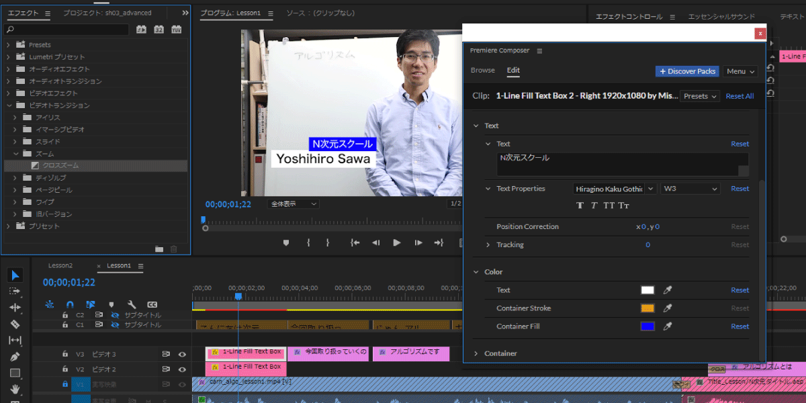The height and width of the screenshot is (403, 806).
Task: Open the blue Container Fill swatch
Action: pos(647,326)
